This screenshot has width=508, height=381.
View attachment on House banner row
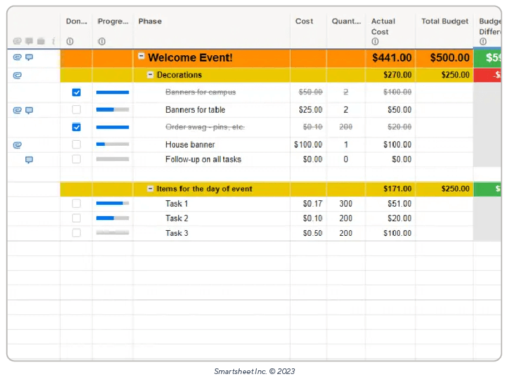[17, 145]
